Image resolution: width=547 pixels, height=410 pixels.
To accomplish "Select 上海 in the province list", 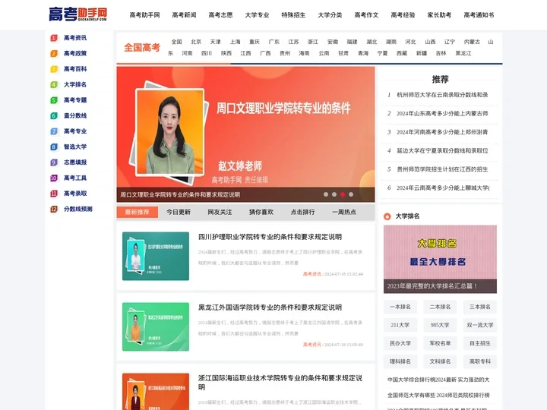I will (x=235, y=42).
